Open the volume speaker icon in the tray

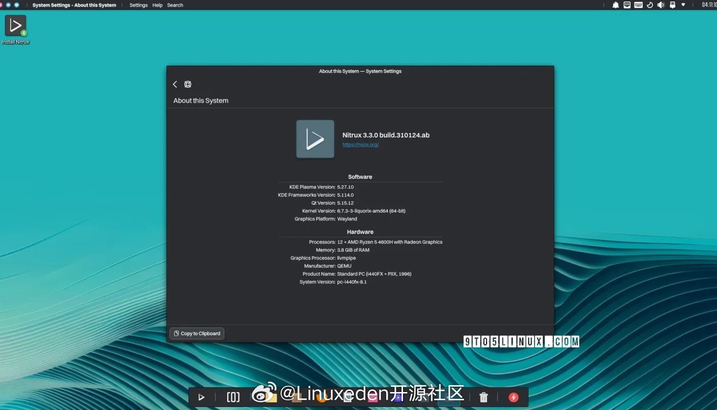[x=661, y=5]
